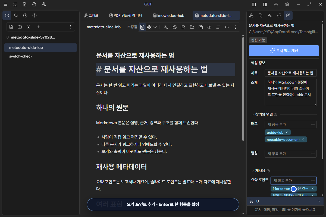Viewport: 326px width, 217px height.
Task: Open file-link tab in right panel
Action: (x=261, y=15)
